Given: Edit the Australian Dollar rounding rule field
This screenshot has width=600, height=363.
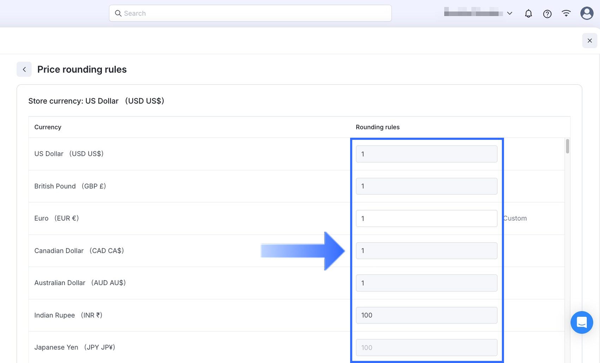Looking at the screenshot, I should coord(426,283).
